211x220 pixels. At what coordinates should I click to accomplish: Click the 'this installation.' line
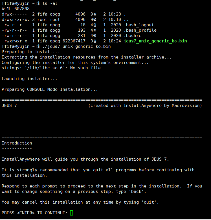[x=24, y=175]
